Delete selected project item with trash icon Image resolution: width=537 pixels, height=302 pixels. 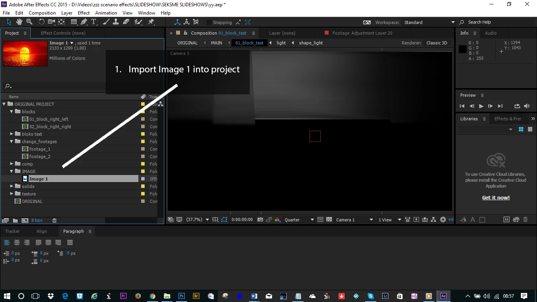[x=55, y=221]
